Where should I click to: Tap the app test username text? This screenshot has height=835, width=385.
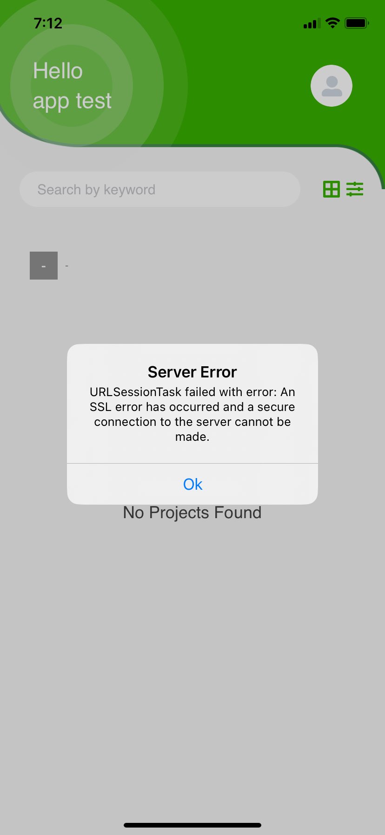pos(72,101)
